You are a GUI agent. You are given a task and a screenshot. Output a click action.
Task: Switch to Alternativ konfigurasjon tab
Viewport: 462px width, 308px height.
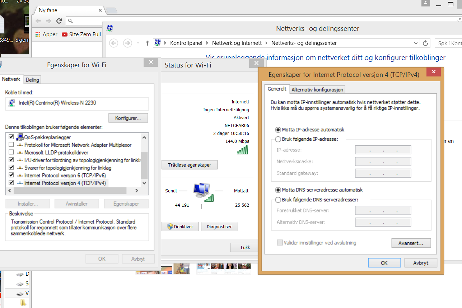317,89
